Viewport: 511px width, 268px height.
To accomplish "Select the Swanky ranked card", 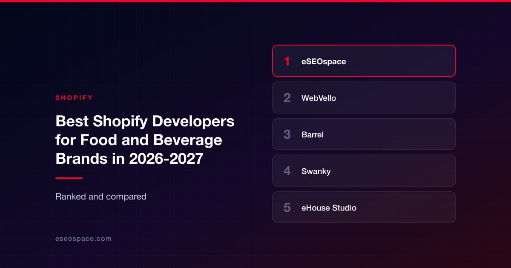I will 364,171.
